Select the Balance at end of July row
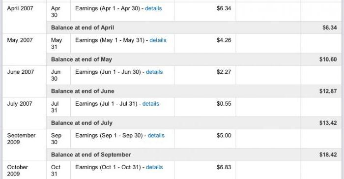344x179 pixels. point(194,123)
